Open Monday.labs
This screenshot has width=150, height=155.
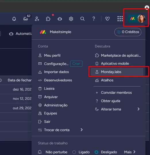point(117,72)
